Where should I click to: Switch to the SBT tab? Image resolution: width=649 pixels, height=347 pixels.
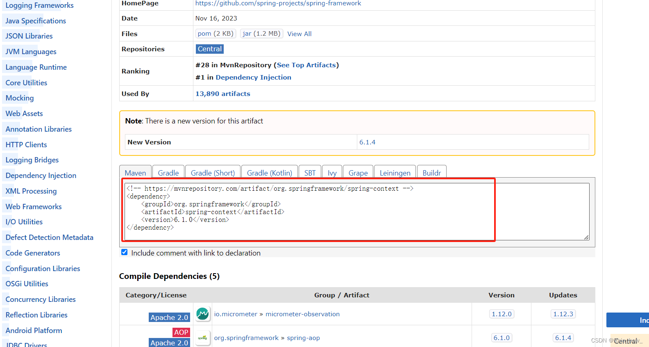tap(310, 173)
